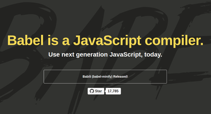Click the white "JavaScript," word in the subtitle
Image resolution: width=211 pixels, height=114 pixels.
coord(126,55)
